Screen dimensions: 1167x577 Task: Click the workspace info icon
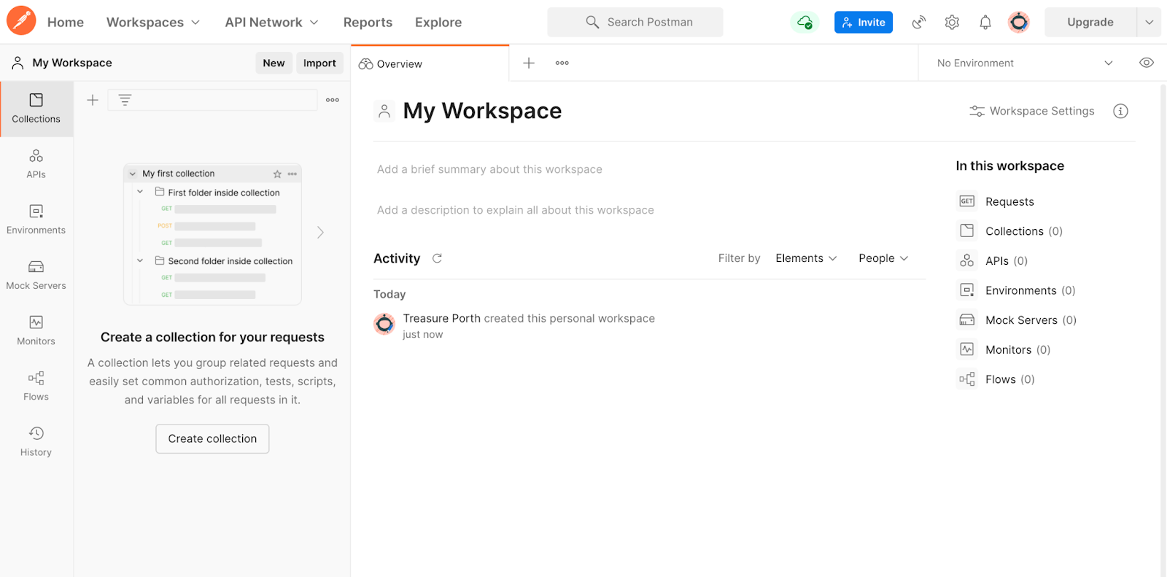(1120, 111)
